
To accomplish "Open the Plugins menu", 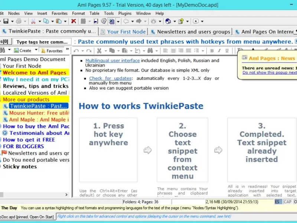I will [124, 13].
